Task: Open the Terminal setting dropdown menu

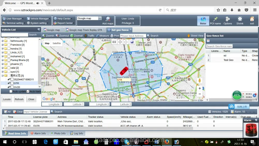Action: pyautogui.click(x=14, y=23)
